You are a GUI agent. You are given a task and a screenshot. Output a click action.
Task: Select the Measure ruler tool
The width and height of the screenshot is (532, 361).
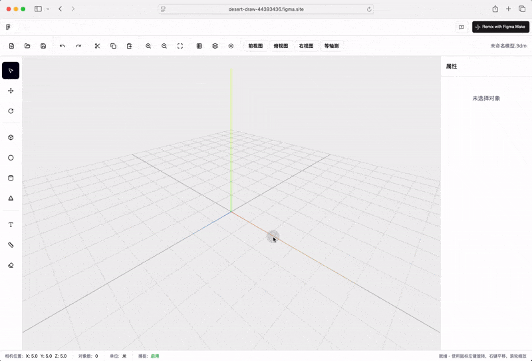pos(11,245)
